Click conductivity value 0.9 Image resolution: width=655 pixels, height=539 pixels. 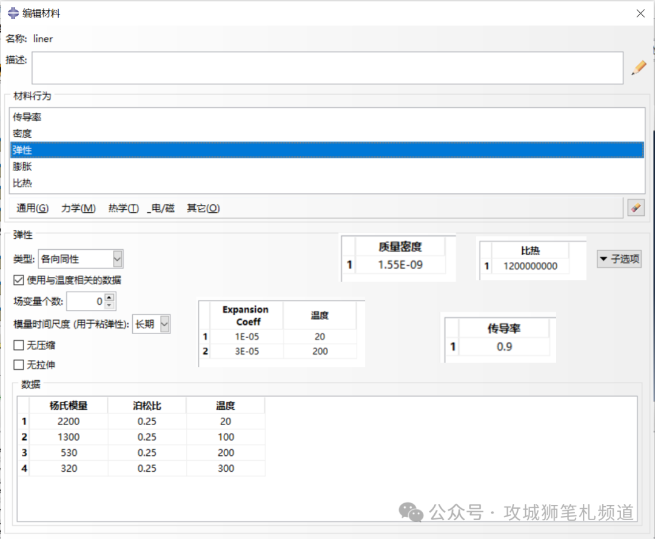tap(504, 347)
